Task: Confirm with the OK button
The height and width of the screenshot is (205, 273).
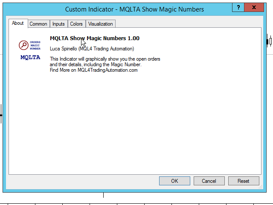Action: click(x=174, y=181)
